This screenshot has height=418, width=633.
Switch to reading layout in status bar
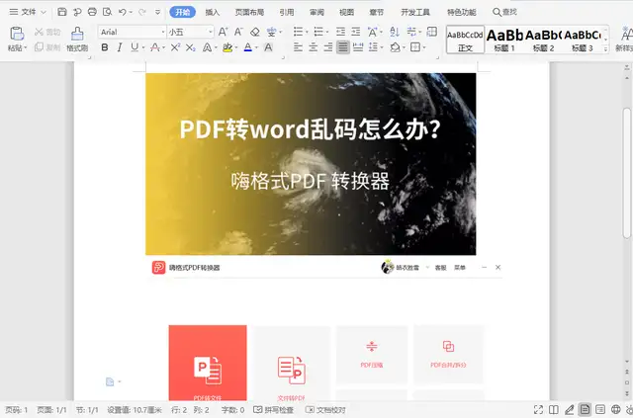[554, 409]
